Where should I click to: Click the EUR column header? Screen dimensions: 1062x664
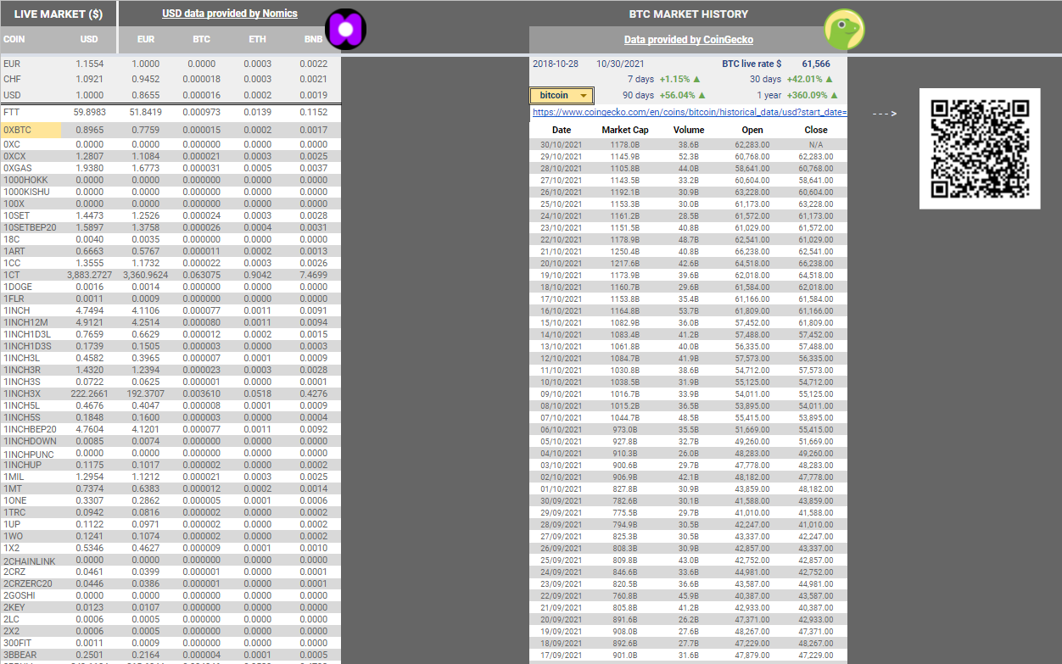pos(146,39)
